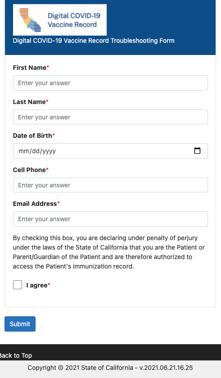Click the Troubleshooting Form header title
Viewport: 221px width, 378px height.
94,41
